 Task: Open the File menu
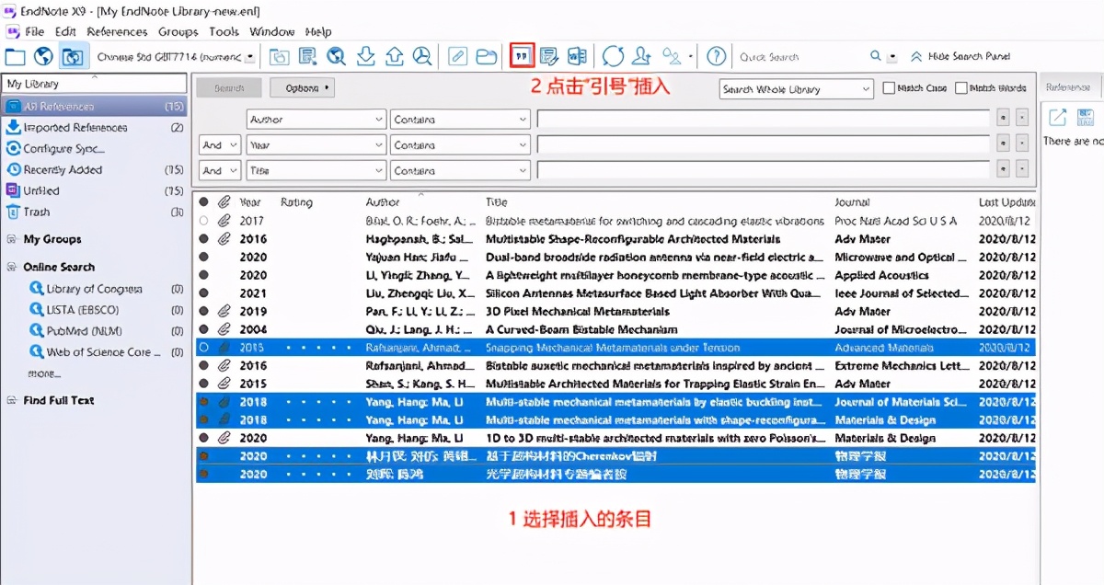click(35, 31)
